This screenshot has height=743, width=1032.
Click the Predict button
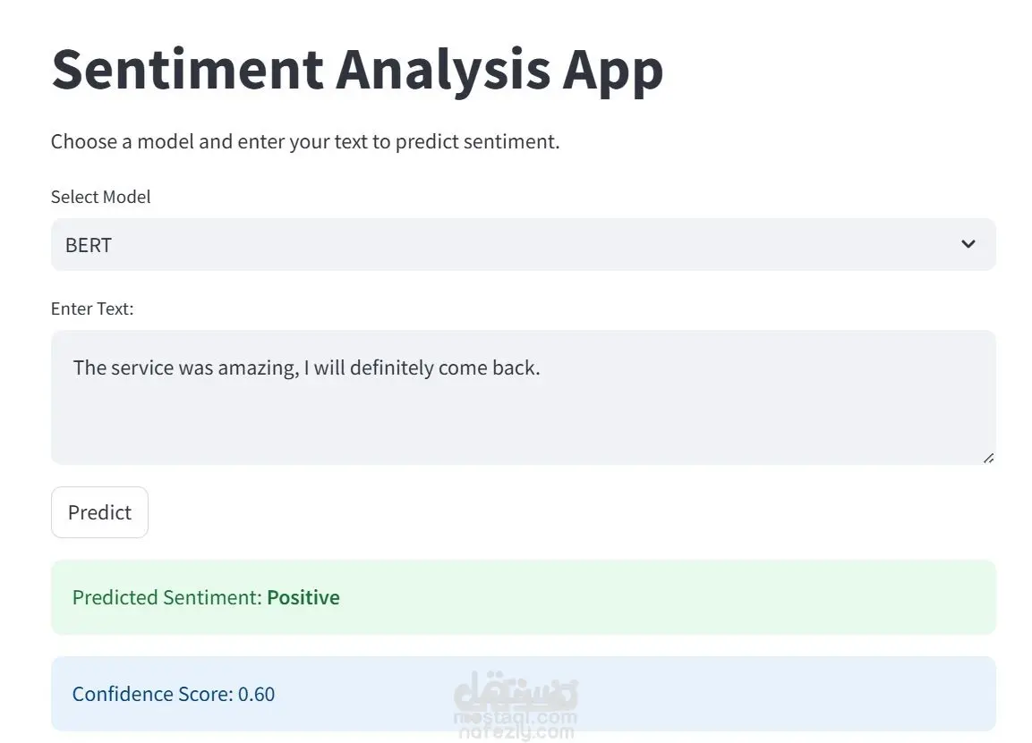99,512
